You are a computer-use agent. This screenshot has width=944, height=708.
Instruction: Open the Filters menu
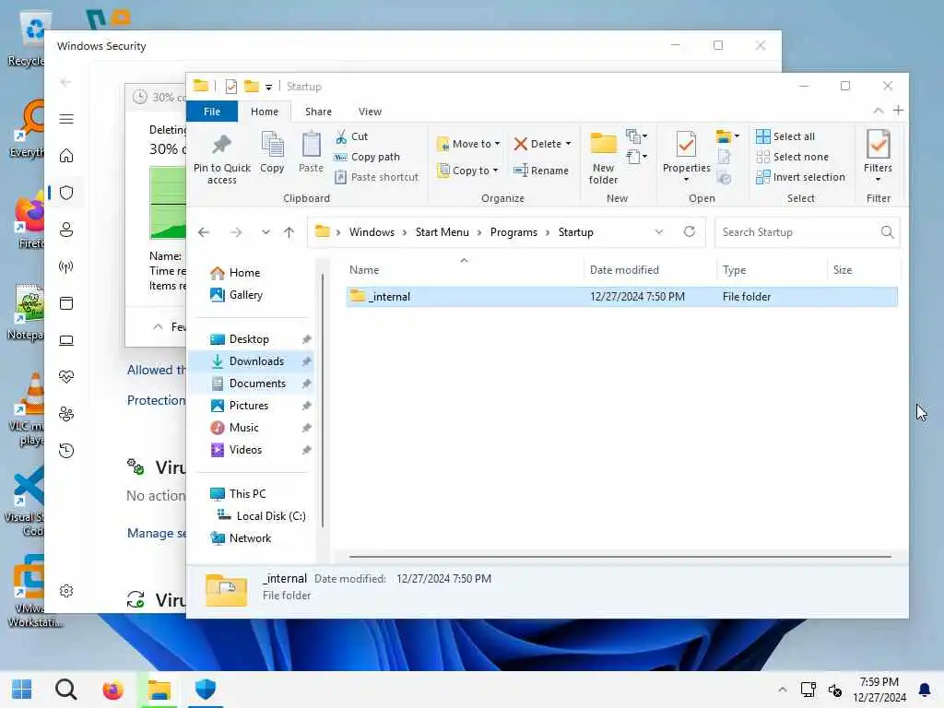pos(878,157)
